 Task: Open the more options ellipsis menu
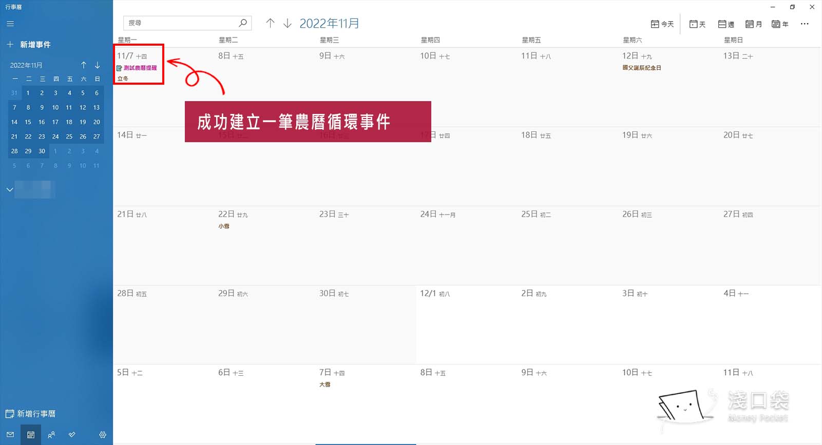(x=805, y=24)
